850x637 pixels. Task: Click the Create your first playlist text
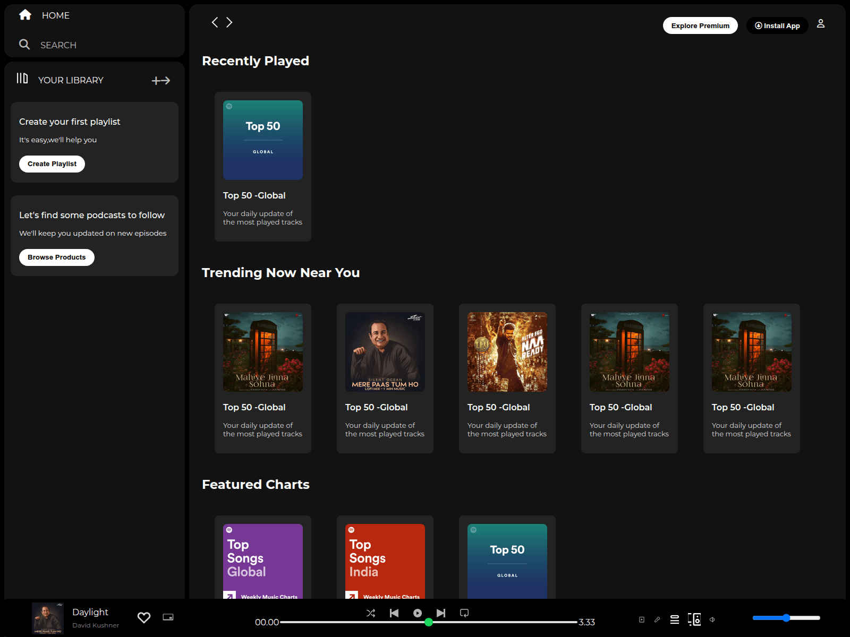70,122
